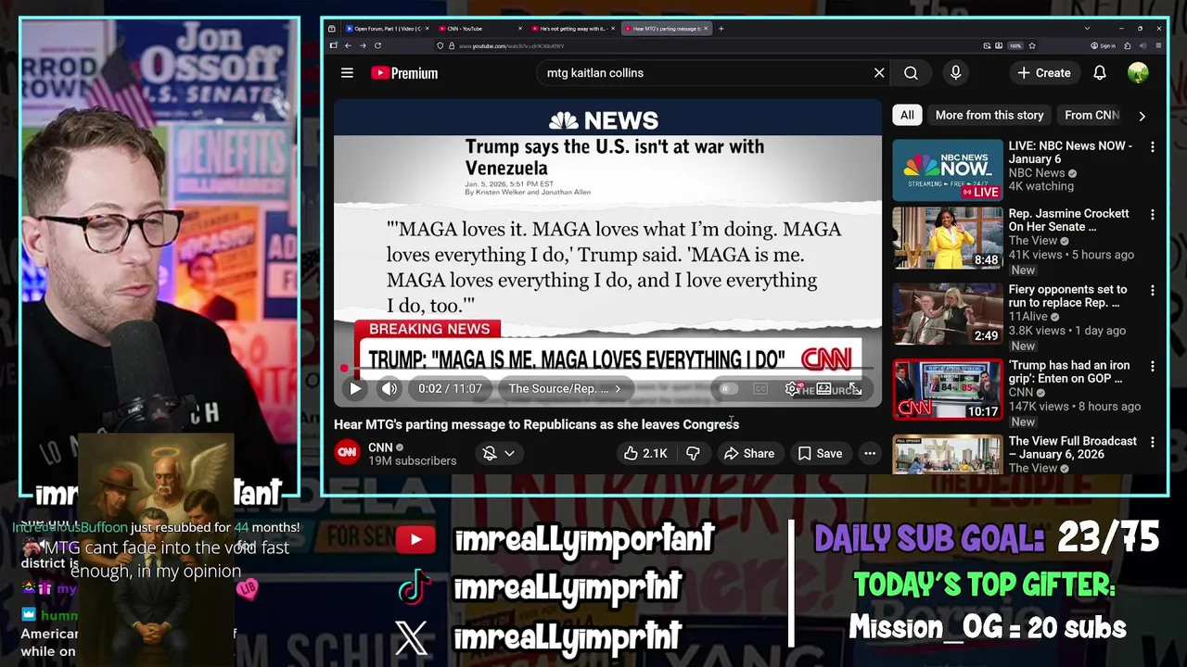The width and height of the screenshot is (1187, 667).
Task: Enter fullscreen mode in the video player
Action: coord(855,389)
